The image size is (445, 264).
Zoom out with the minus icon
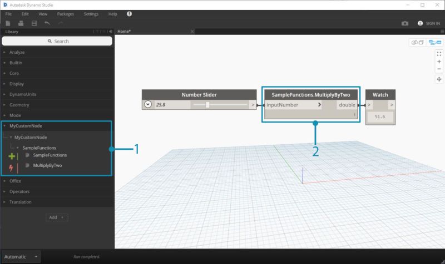click(x=439, y=69)
